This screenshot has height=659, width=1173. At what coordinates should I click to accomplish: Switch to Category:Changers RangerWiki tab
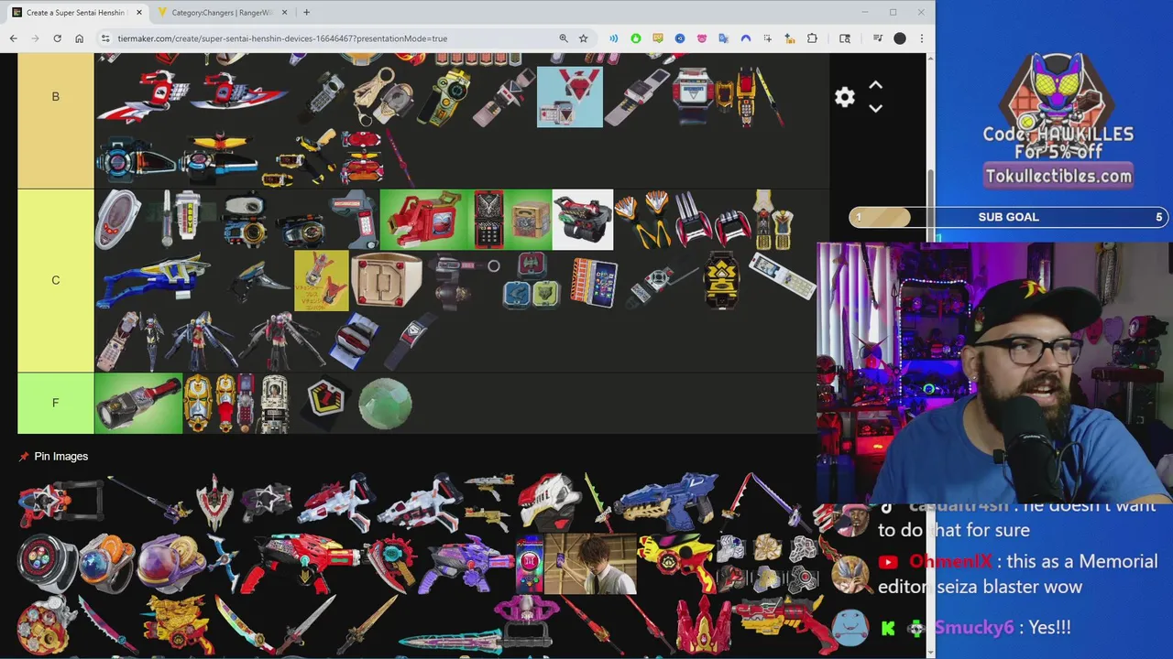pos(223,13)
